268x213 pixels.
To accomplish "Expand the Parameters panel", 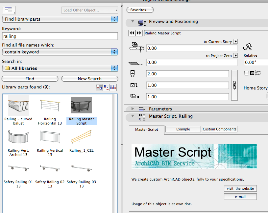I will point(133,109).
